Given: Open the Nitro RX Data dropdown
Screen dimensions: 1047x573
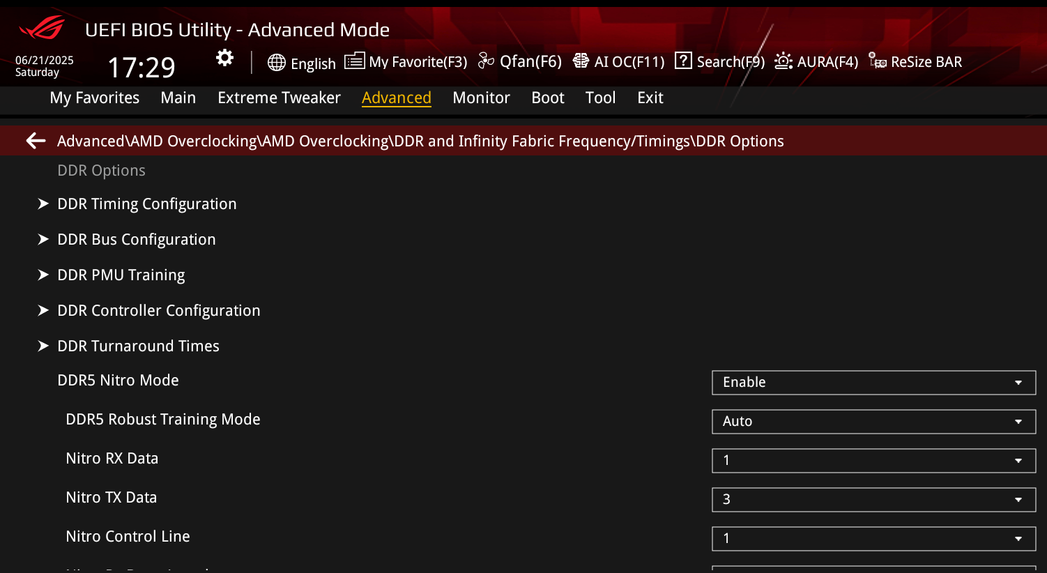Looking at the screenshot, I should click(x=873, y=461).
